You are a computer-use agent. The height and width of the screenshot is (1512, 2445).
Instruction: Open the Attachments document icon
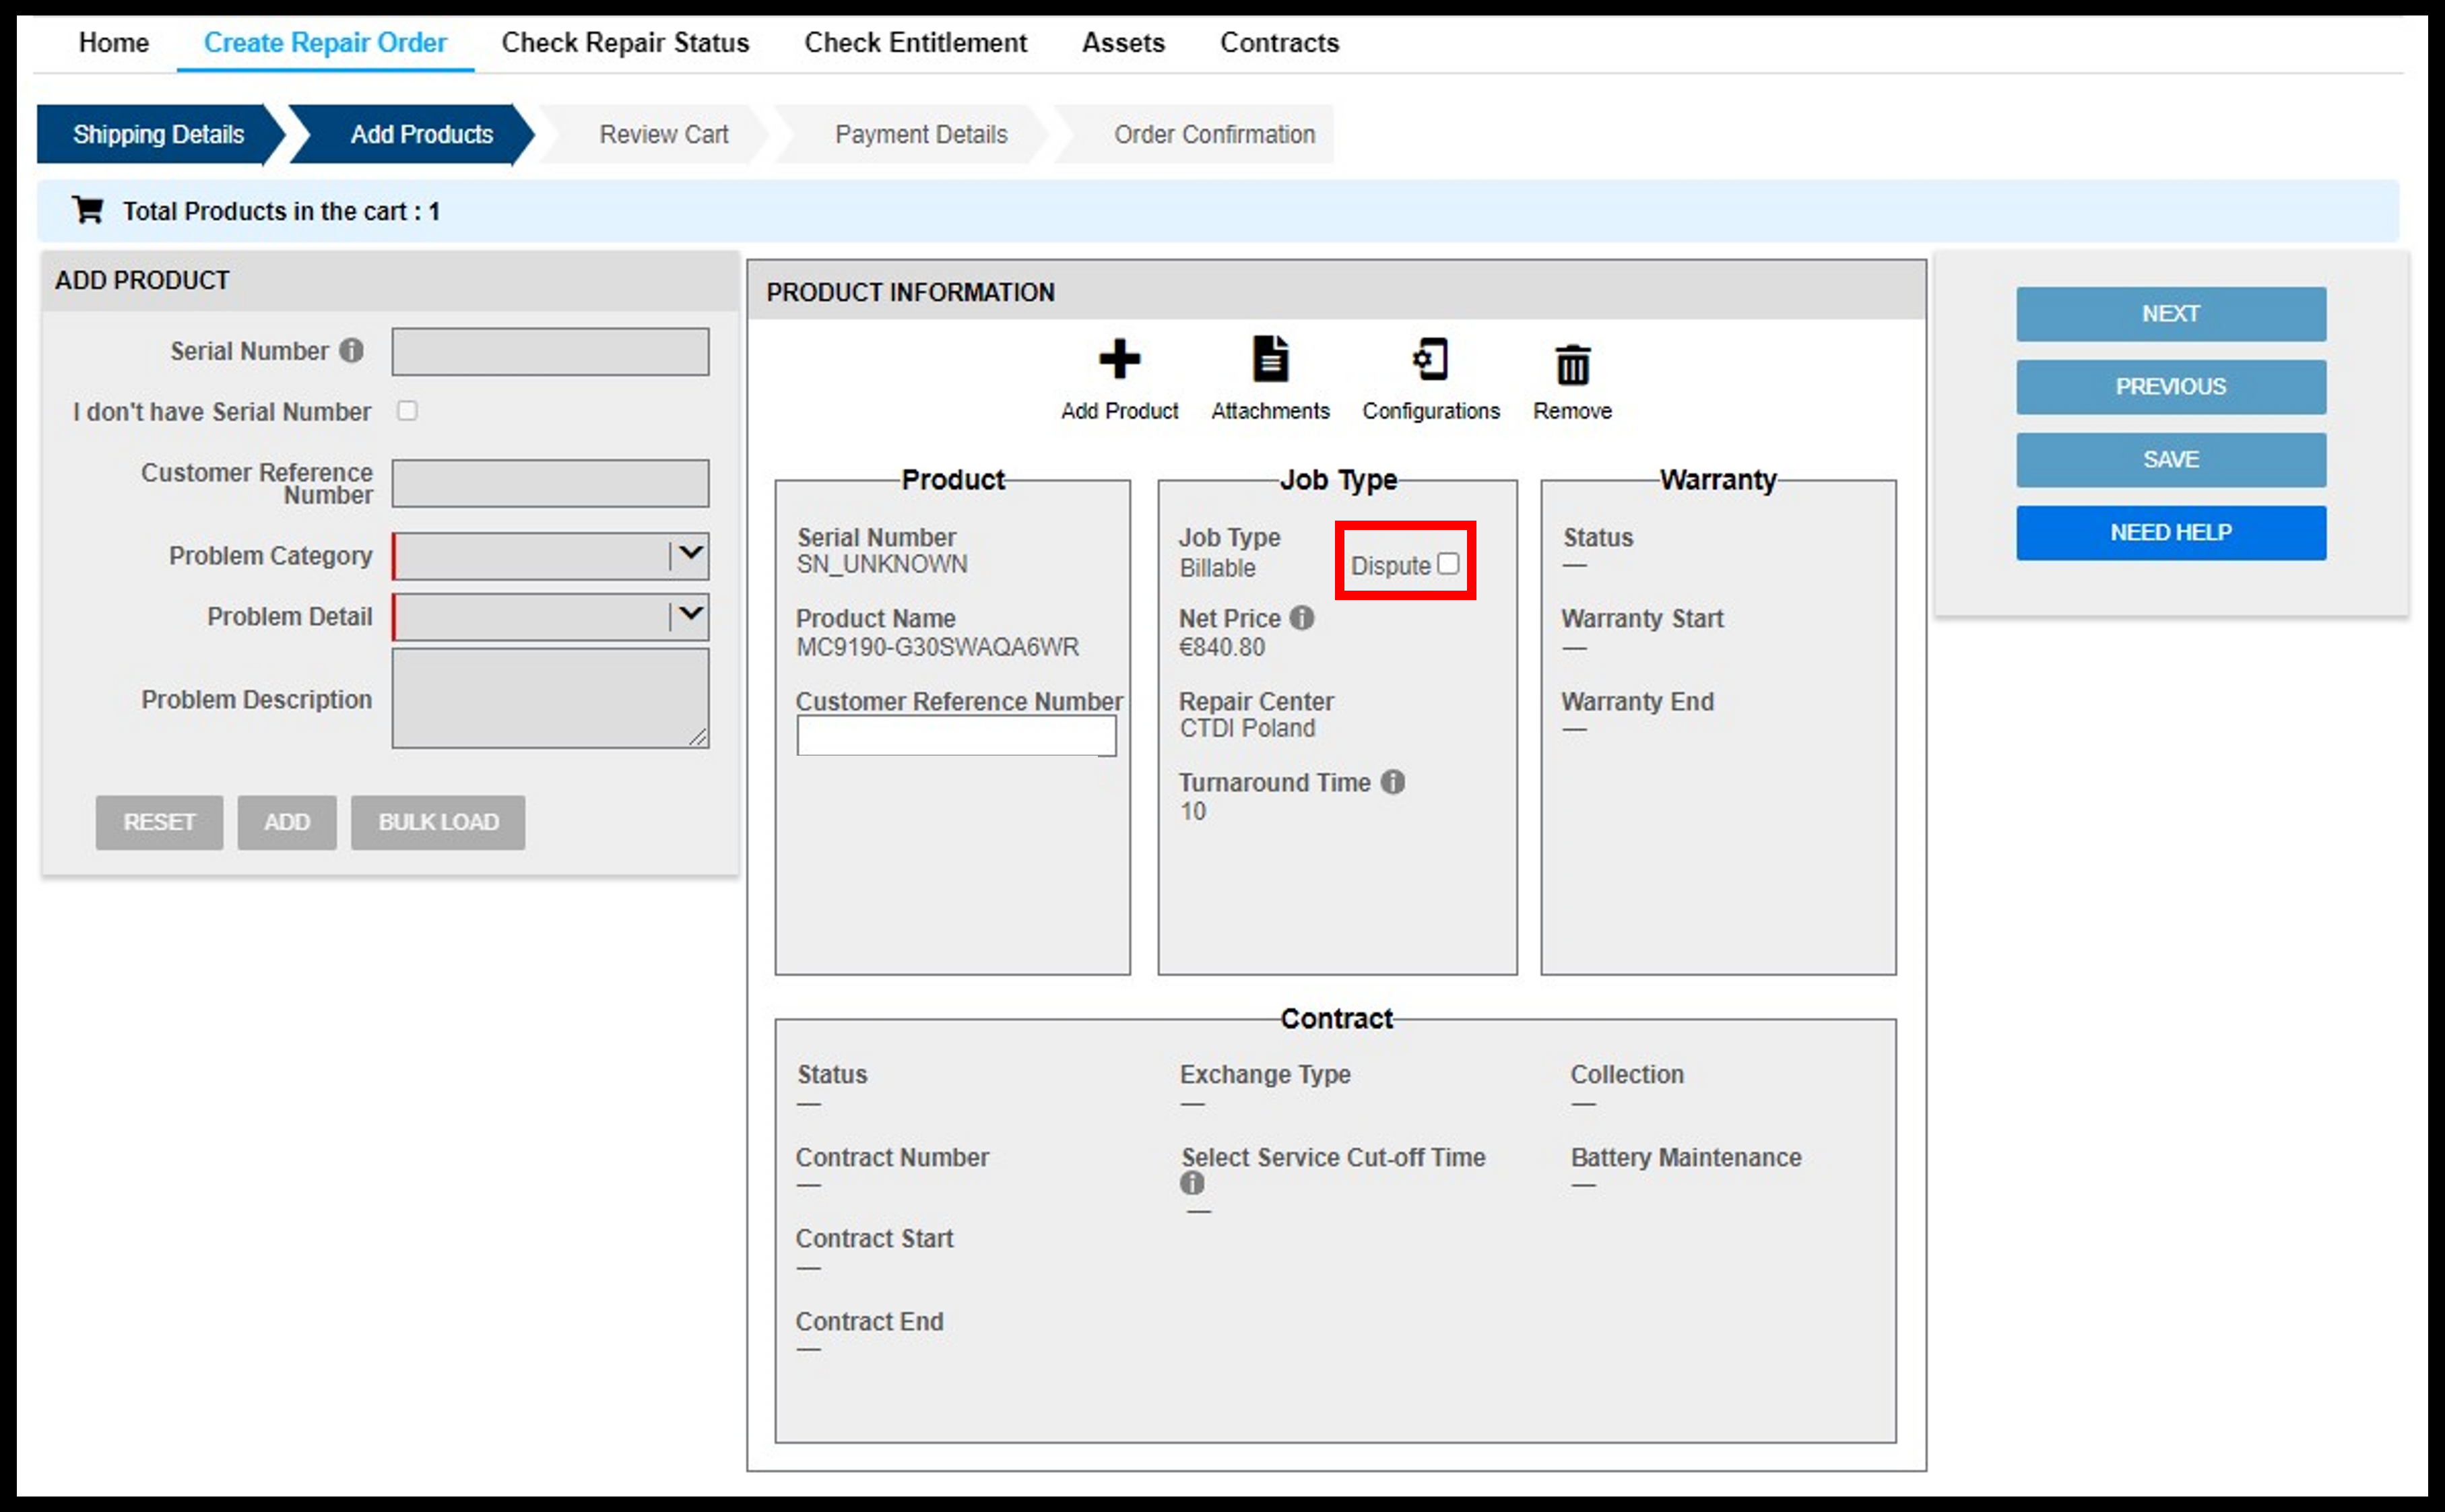(1270, 359)
